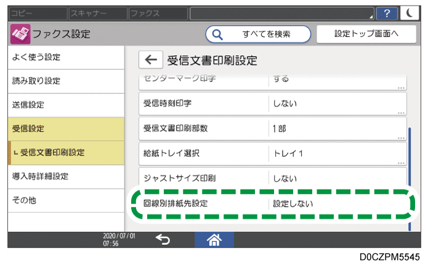428x265 pixels.
Task: Click the ファクス設定 heading text
Action: [x=62, y=34]
